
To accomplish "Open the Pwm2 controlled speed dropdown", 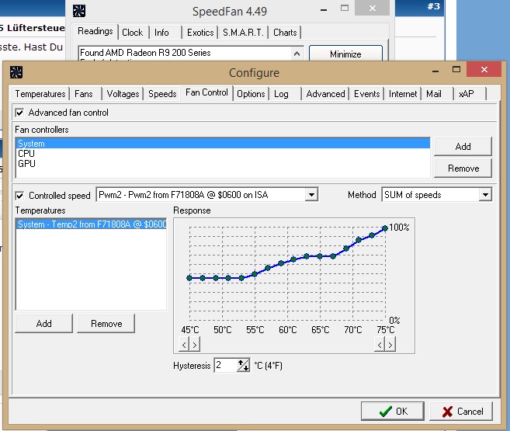I will [x=311, y=195].
